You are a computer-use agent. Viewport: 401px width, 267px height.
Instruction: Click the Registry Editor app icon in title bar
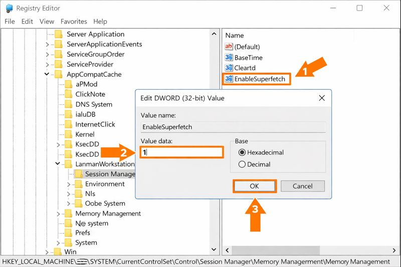(x=9, y=8)
